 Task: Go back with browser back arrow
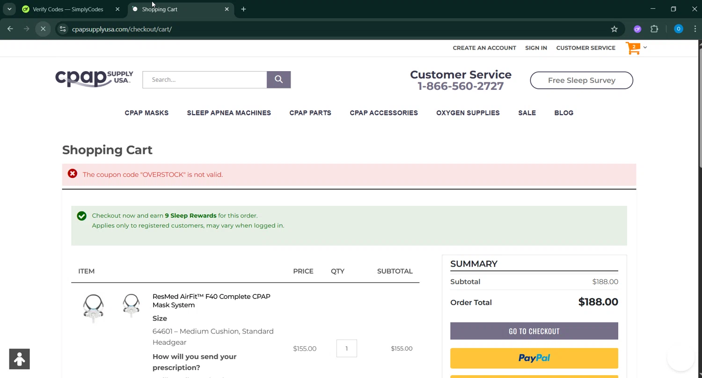tap(10, 29)
